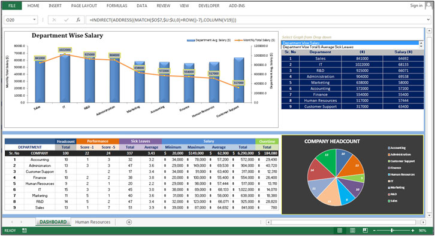Click the macro recording icon beside READY
Image resolution: width=435 pixels, height=236 pixels.
click(x=25, y=231)
